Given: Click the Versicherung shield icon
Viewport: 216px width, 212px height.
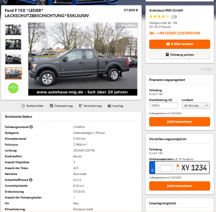Looking at the screenshot, I should click(80, 106).
